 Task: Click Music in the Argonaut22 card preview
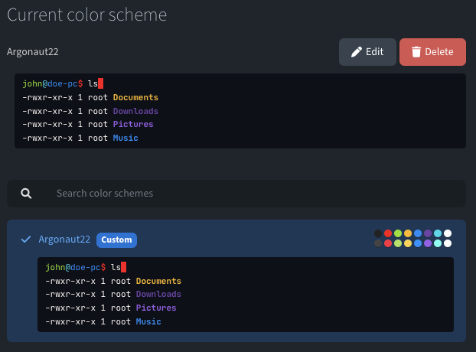(x=148, y=321)
